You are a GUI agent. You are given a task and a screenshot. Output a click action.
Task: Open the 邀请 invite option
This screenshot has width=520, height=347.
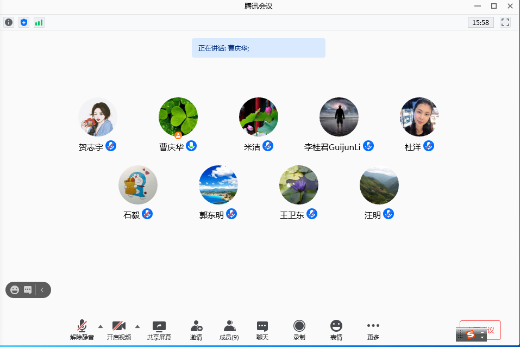click(196, 330)
